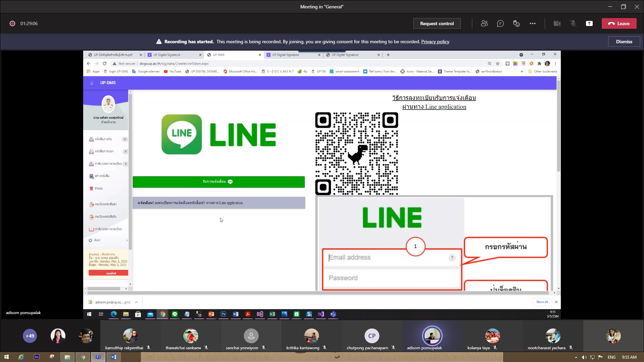Open the reactions and raise hand menu

[x=516, y=23]
